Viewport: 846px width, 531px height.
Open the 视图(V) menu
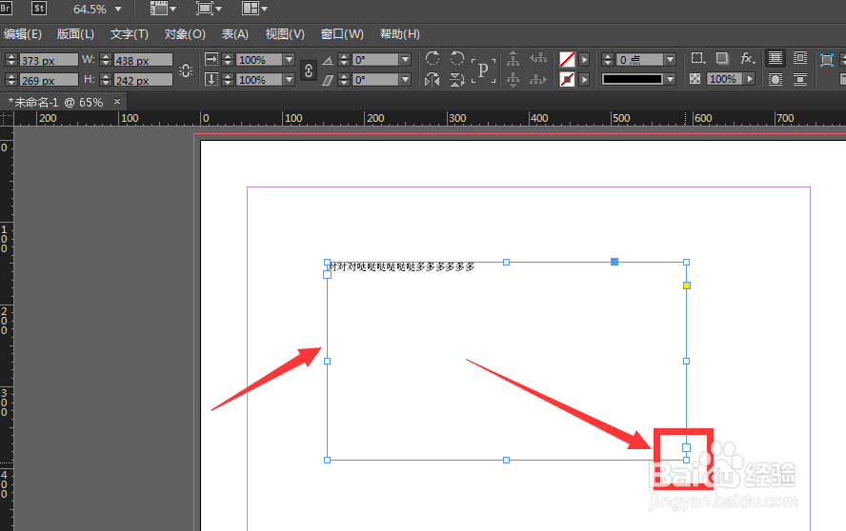click(285, 34)
